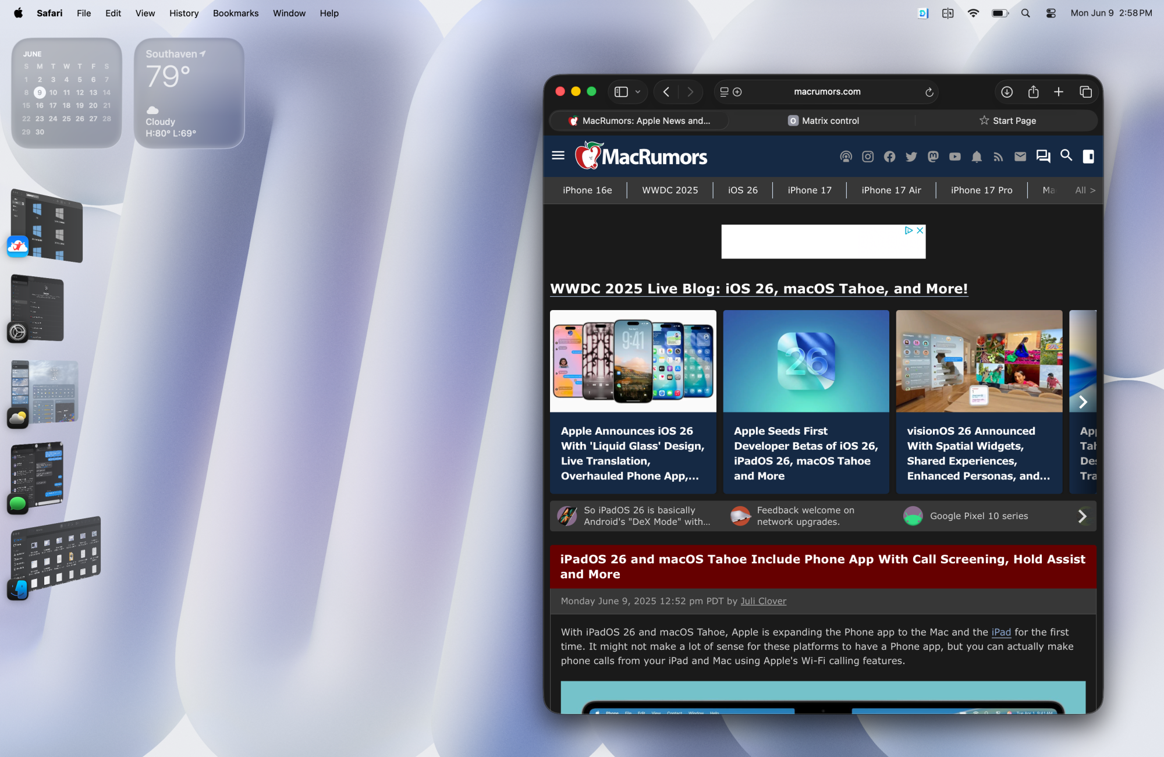
Task: Expand the sidebar dropdown chevron in Safari
Action: tap(638, 92)
